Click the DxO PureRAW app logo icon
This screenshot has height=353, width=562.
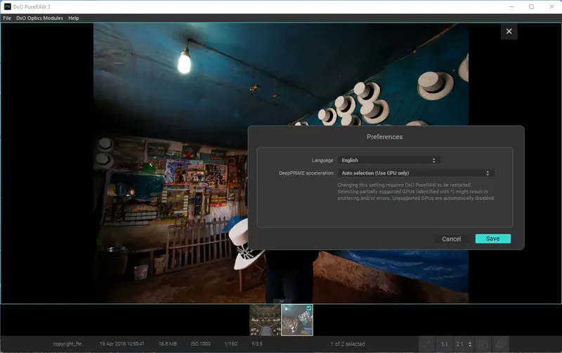pyautogui.click(x=7, y=6)
